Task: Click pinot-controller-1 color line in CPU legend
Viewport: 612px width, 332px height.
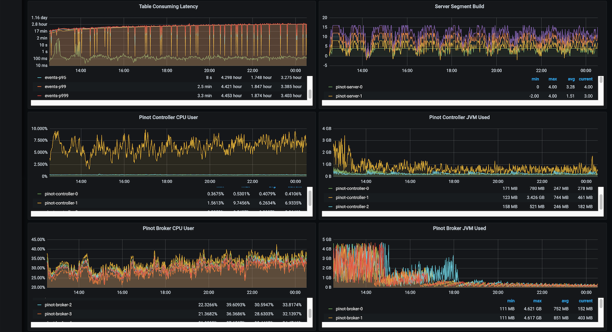Action: [x=40, y=203]
